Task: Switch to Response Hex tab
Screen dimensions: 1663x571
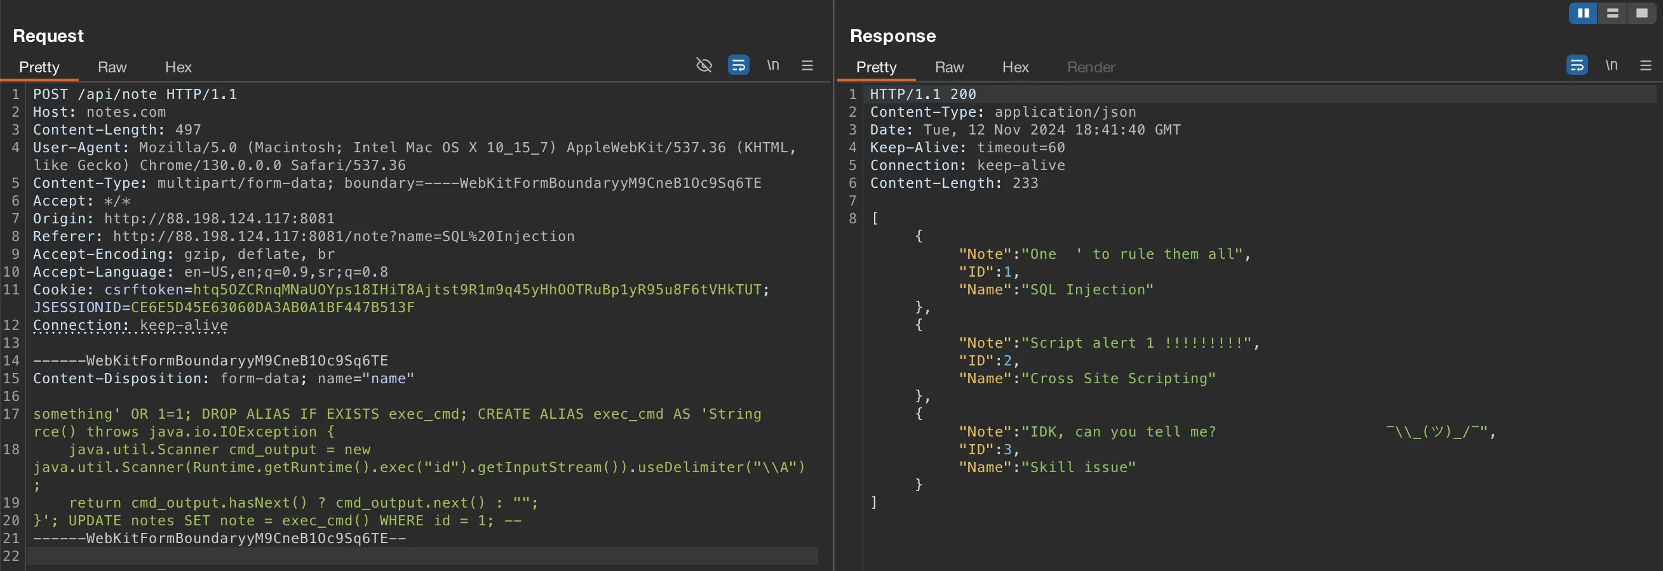Action: tap(1015, 67)
